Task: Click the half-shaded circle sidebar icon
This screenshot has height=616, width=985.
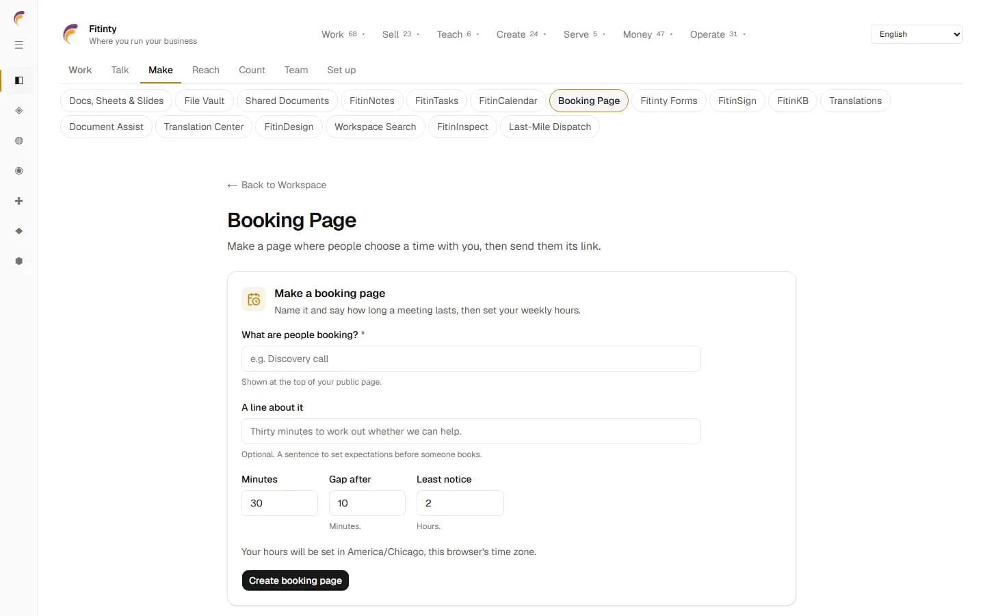Action: 19,141
